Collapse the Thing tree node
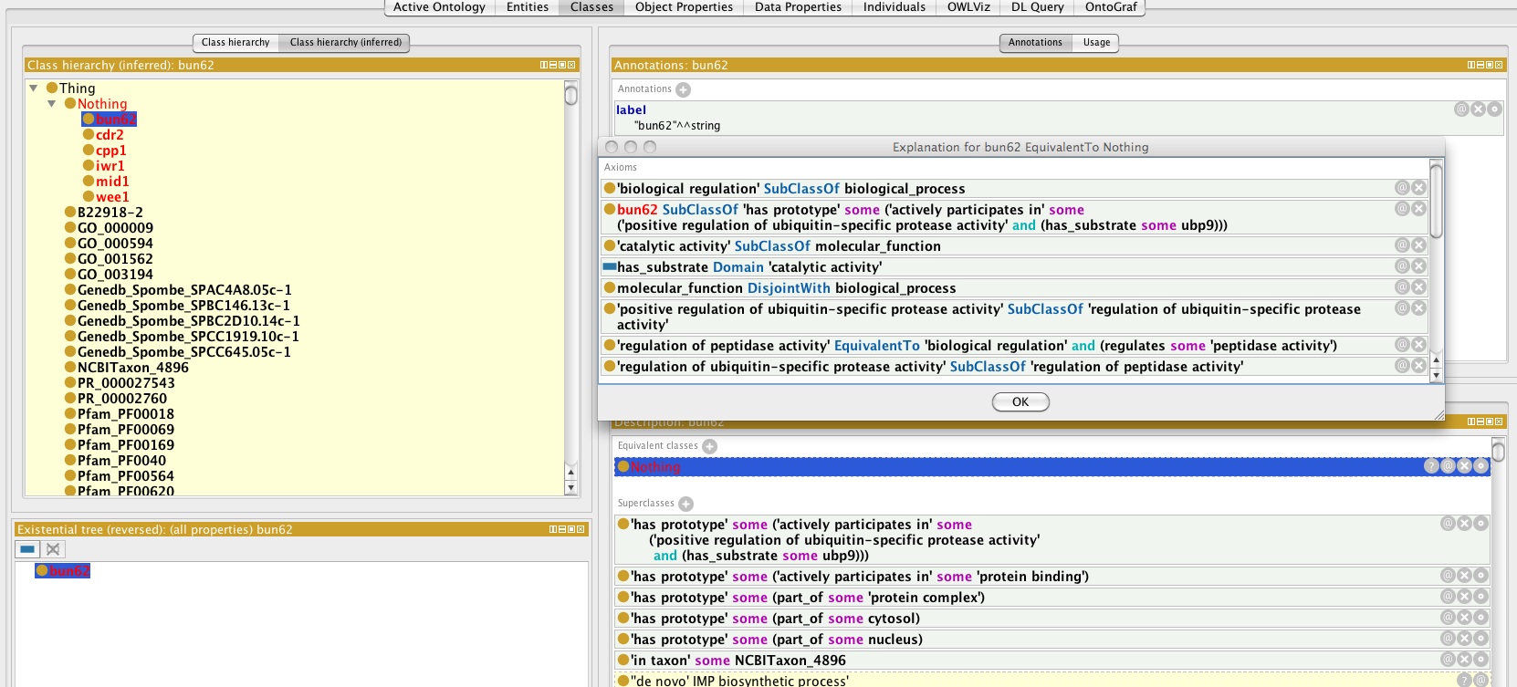Screen dimensions: 1517x687 coord(34,88)
